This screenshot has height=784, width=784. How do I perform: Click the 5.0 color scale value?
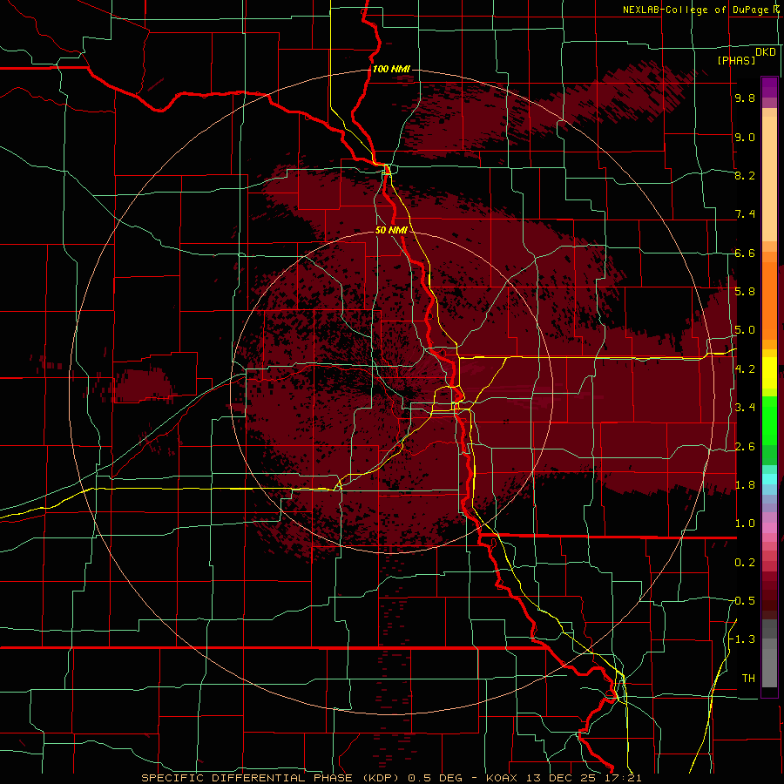(745, 330)
